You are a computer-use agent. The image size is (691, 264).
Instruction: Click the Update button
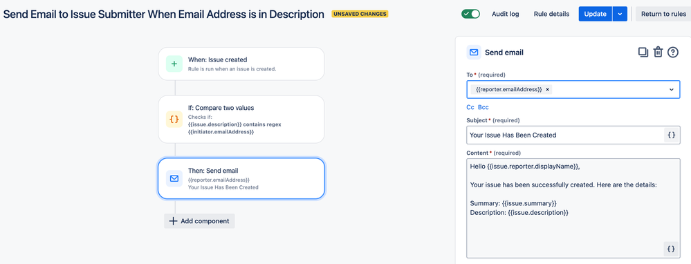[596, 14]
